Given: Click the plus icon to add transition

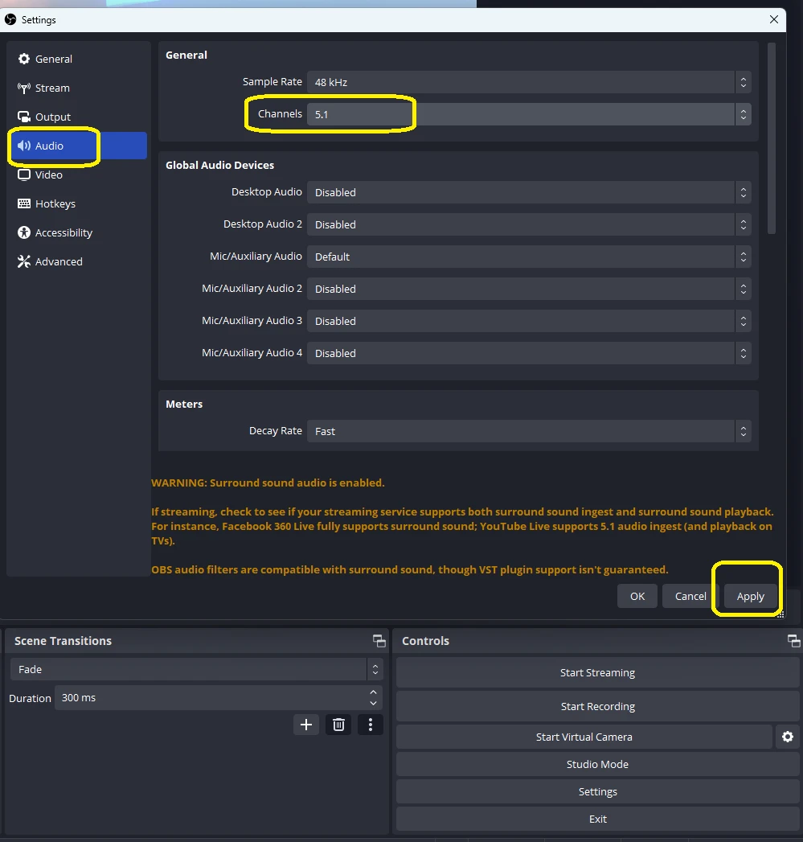Looking at the screenshot, I should [306, 725].
